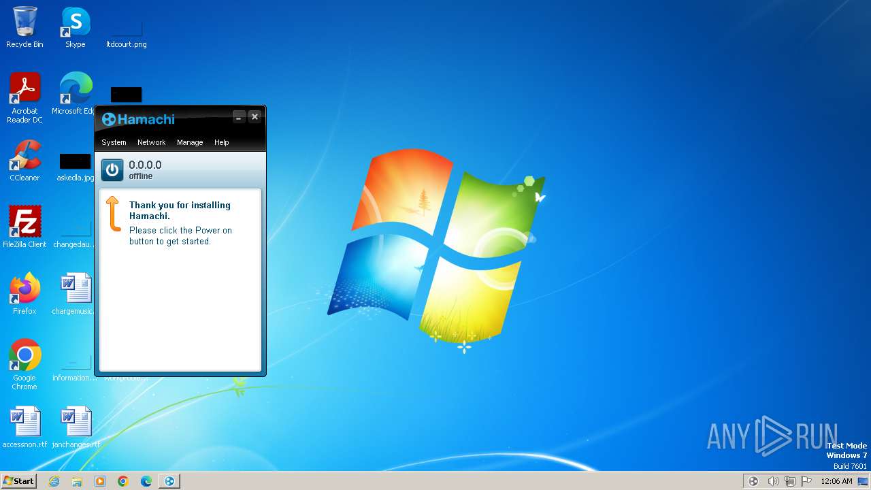Select the janchanges.rtf document icon
The height and width of the screenshot is (490, 871).
(x=76, y=427)
